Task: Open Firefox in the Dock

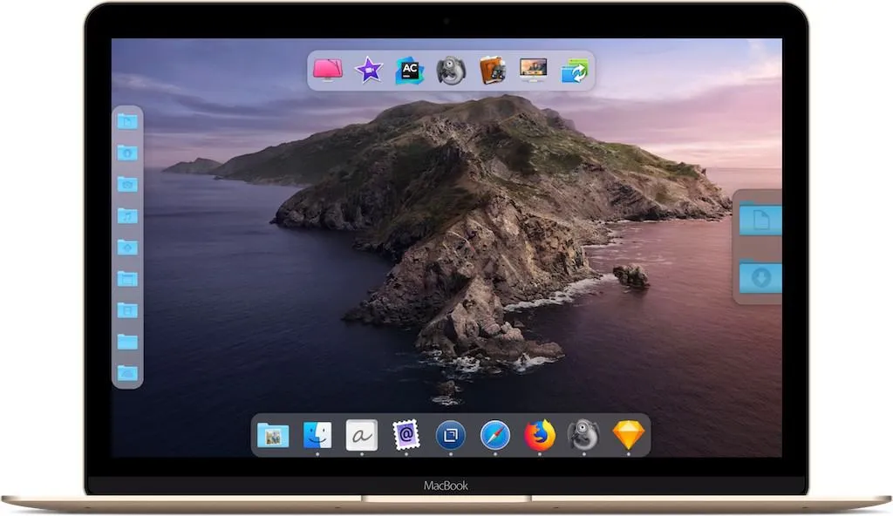Action: 538,433
